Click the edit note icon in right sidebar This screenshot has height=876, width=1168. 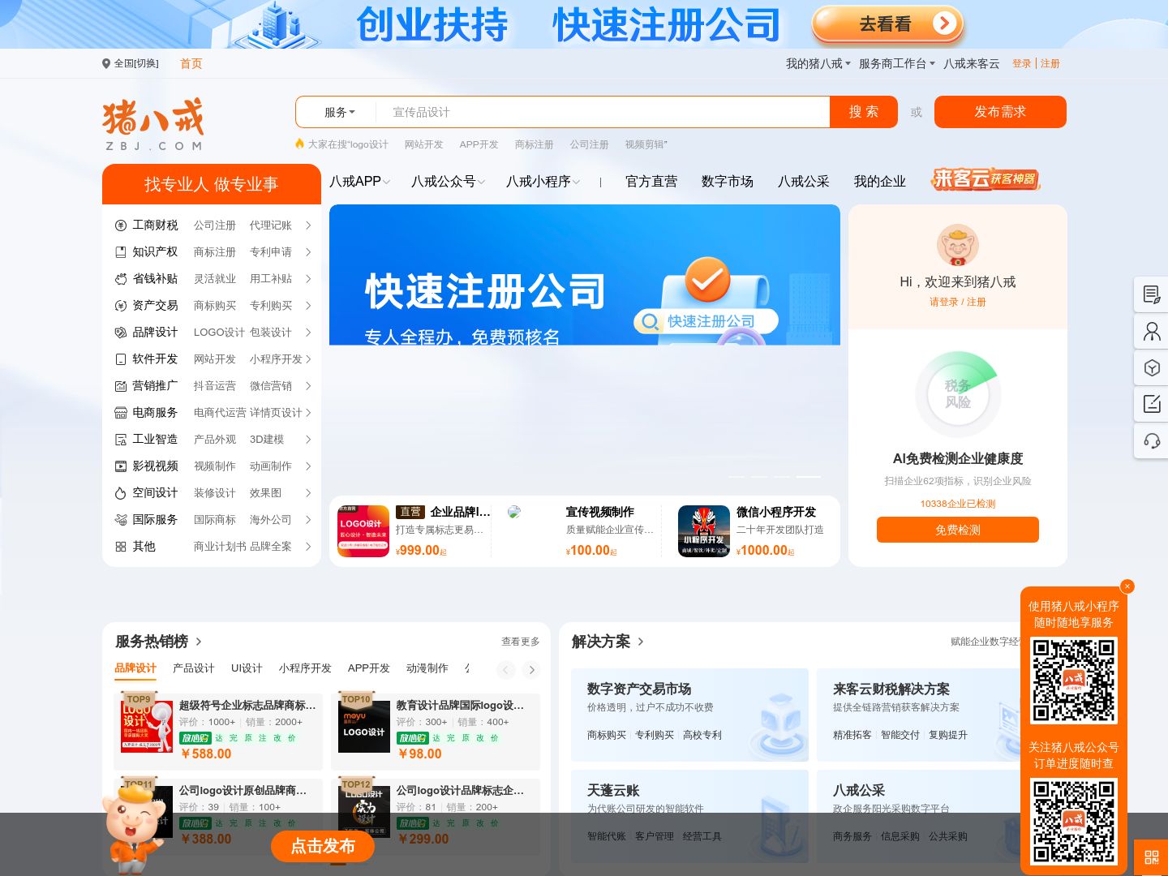click(x=1152, y=404)
